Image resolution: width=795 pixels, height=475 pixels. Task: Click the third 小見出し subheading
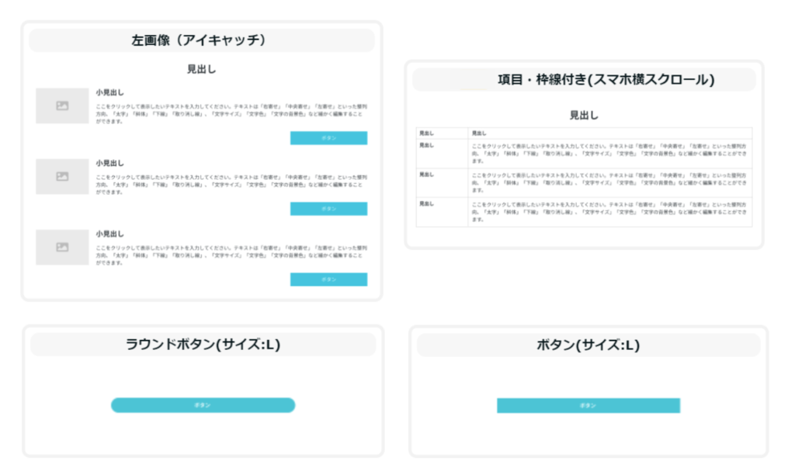coord(109,234)
